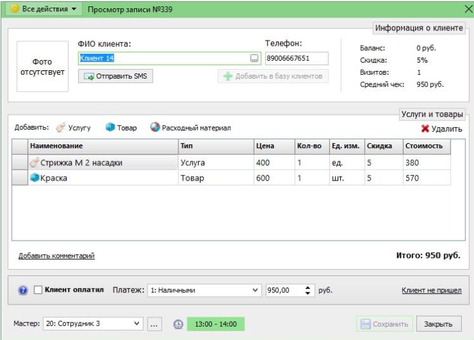
Task: Add a service via the Услугу tag icon
Action: (x=60, y=128)
